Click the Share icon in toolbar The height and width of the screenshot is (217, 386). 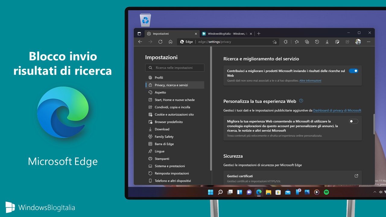tap(347, 42)
